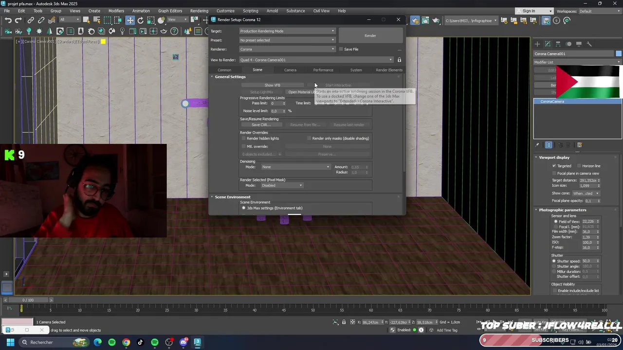Open the Show cone dropdown

tap(586, 193)
